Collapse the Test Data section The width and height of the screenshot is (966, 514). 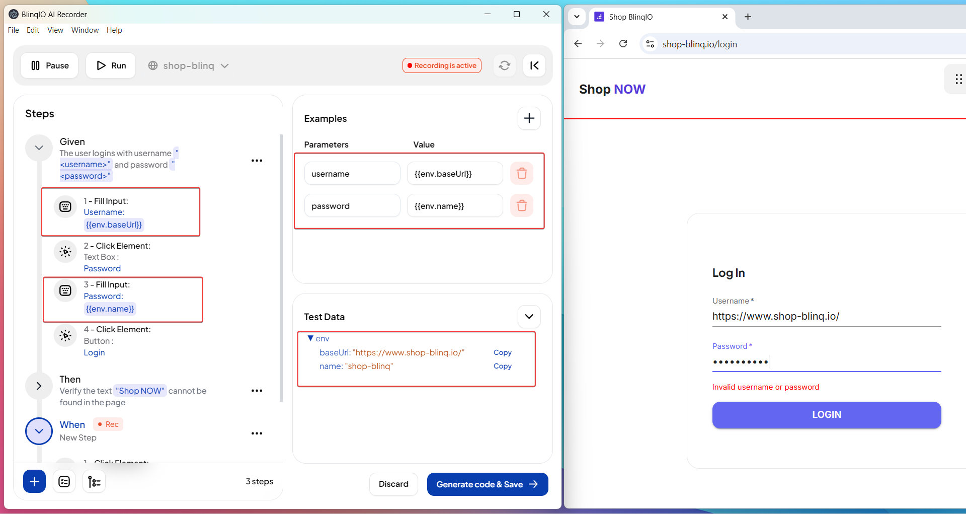pos(529,317)
